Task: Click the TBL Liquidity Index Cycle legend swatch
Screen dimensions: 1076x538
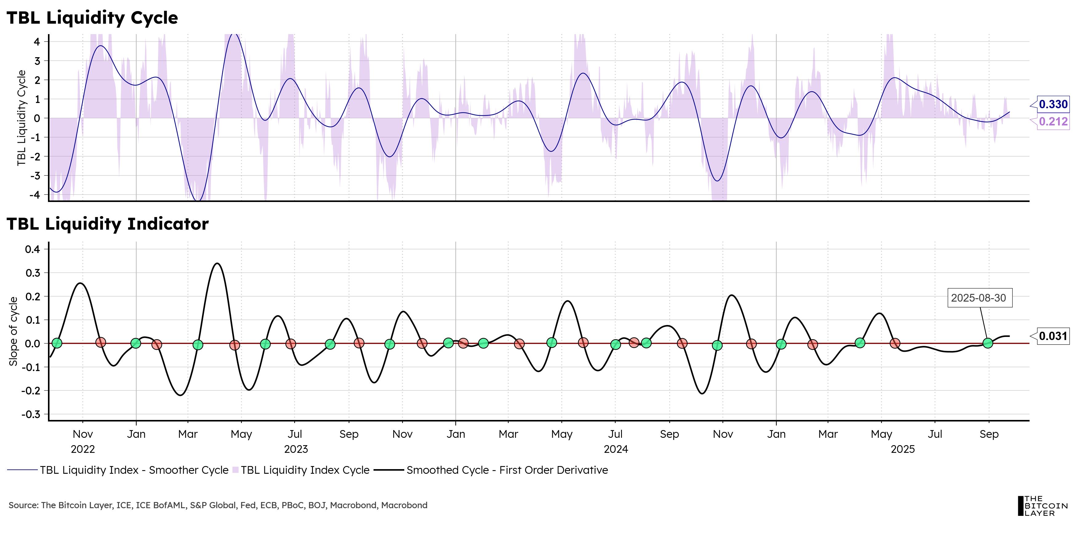Action: [x=235, y=470]
